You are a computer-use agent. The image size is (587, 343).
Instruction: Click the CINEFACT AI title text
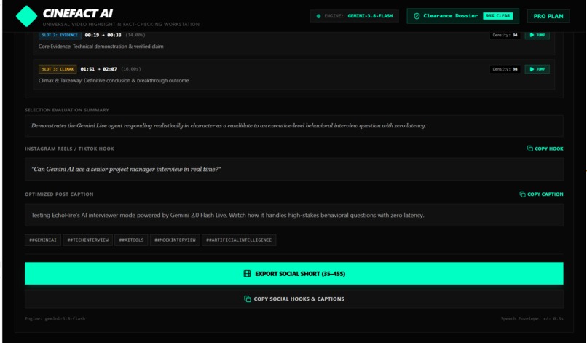(78, 14)
